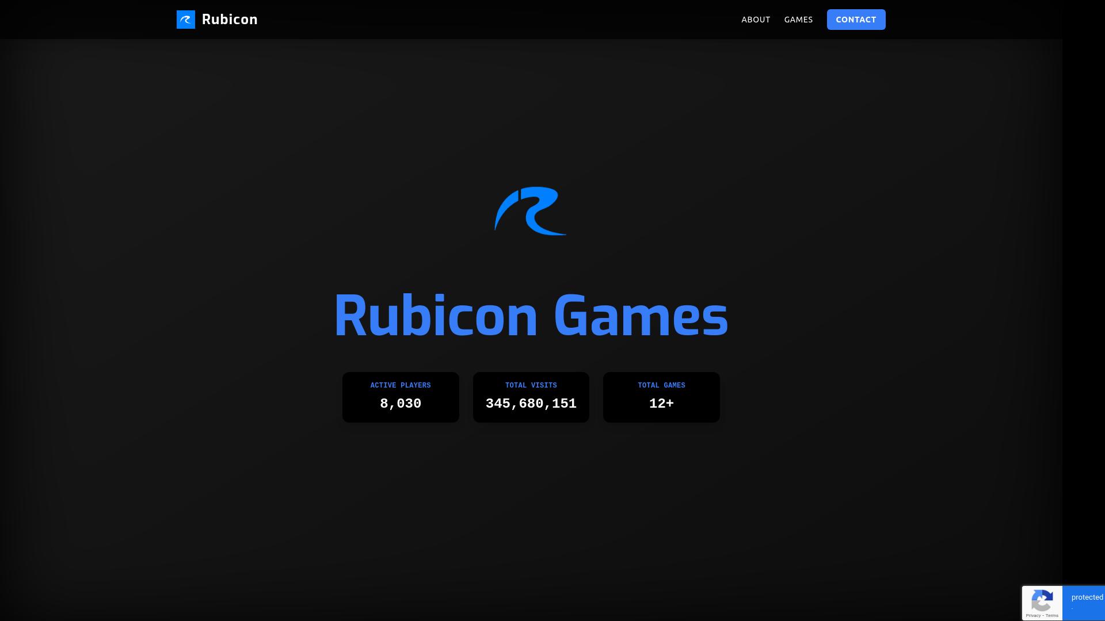
Task: Select the Rubicon Games heading text
Action: tap(530, 314)
